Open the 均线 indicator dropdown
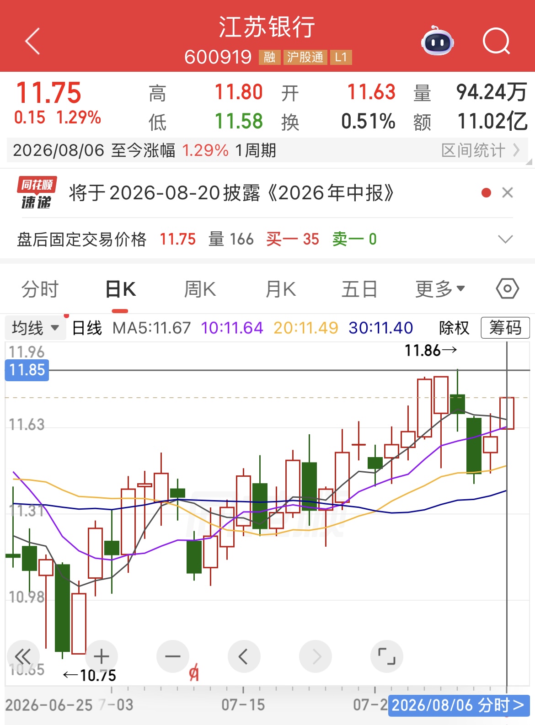The width and height of the screenshot is (535, 725). (36, 328)
